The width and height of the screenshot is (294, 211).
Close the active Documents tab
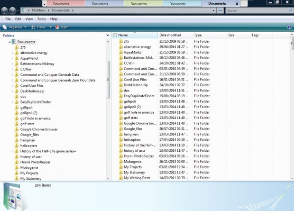[237, 4]
